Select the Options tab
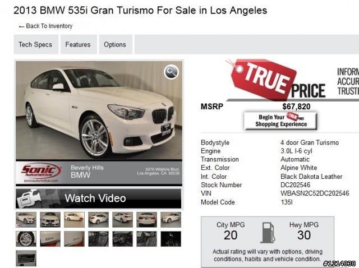359x268 pixels. coord(116,44)
